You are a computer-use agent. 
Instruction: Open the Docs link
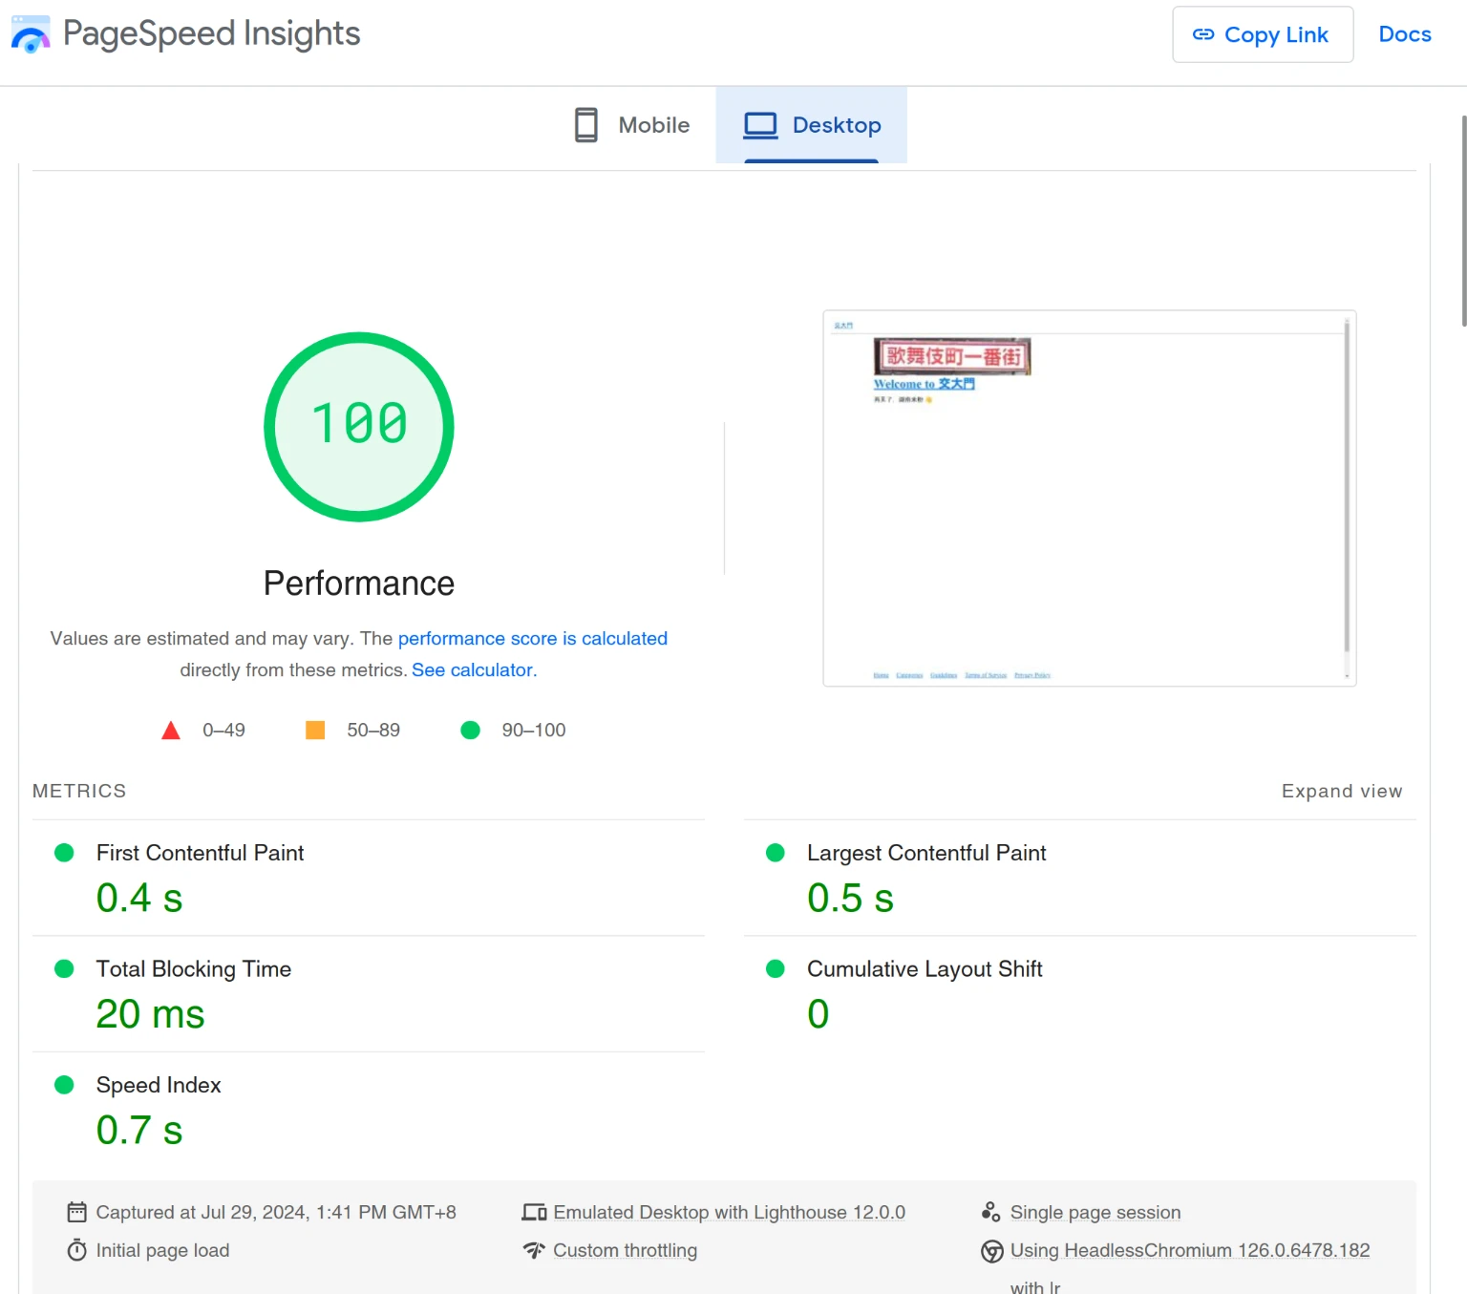click(x=1404, y=34)
